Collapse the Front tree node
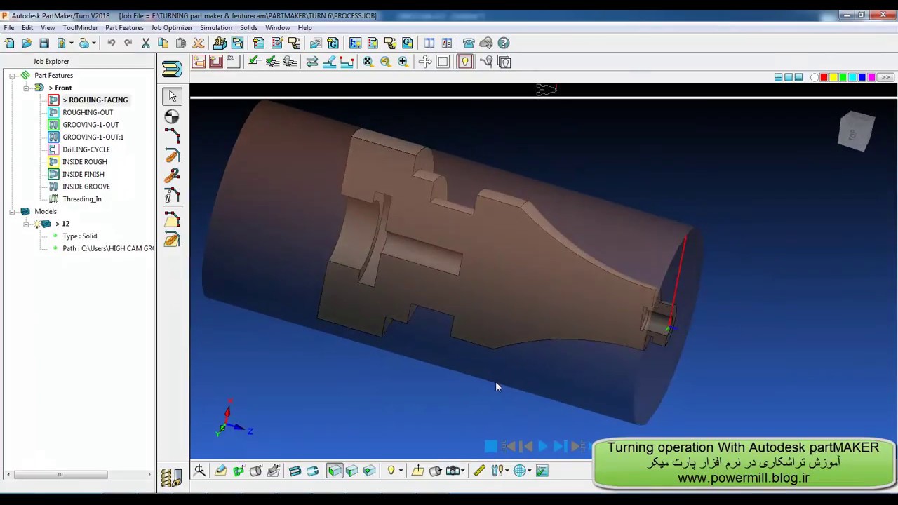Viewport: 898px width, 505px height. [x=26, y=88]
